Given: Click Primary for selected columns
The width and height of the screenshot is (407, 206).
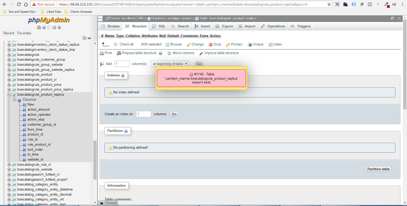Looking at the screenshot, I should coord(234,44).
